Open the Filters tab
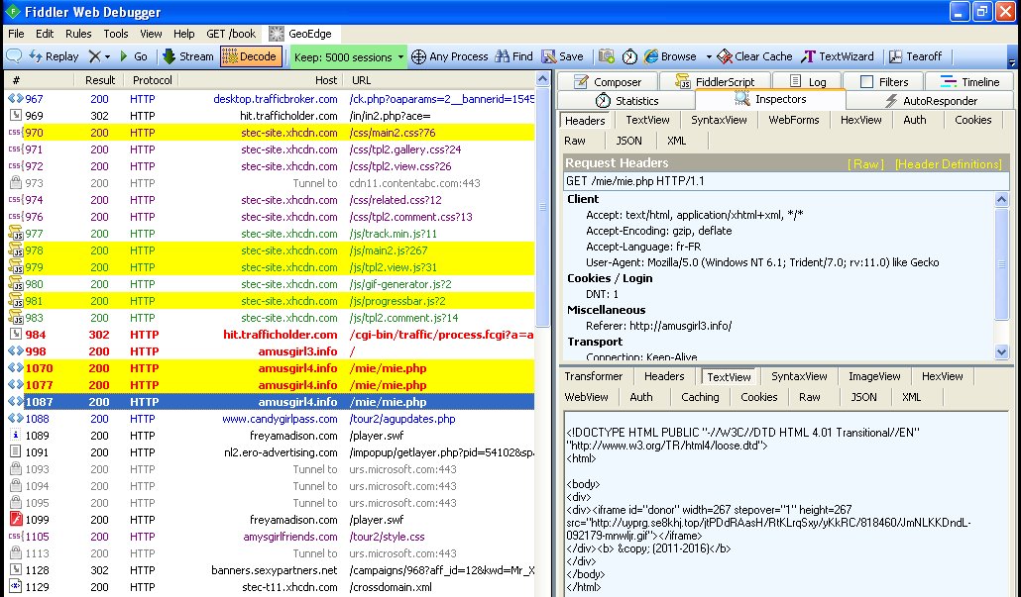 coord(883,82)
